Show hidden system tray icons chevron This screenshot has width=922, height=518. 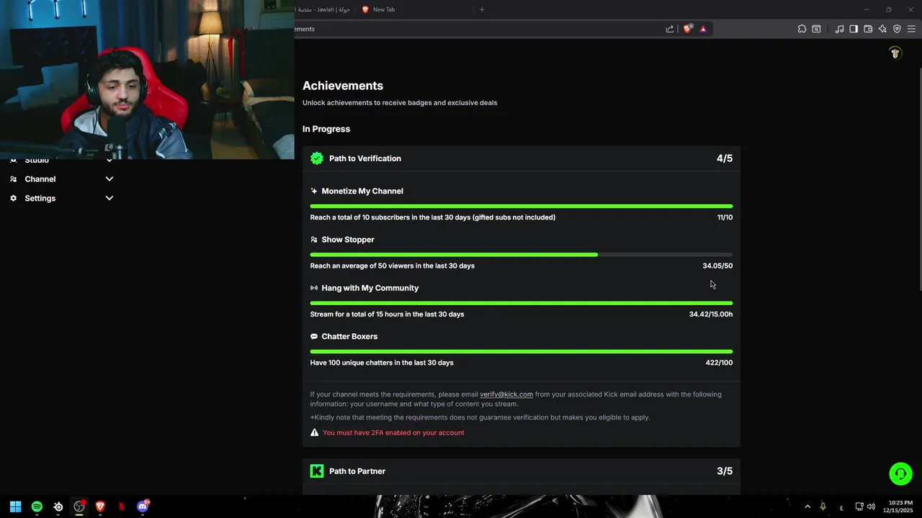(807, 506)
